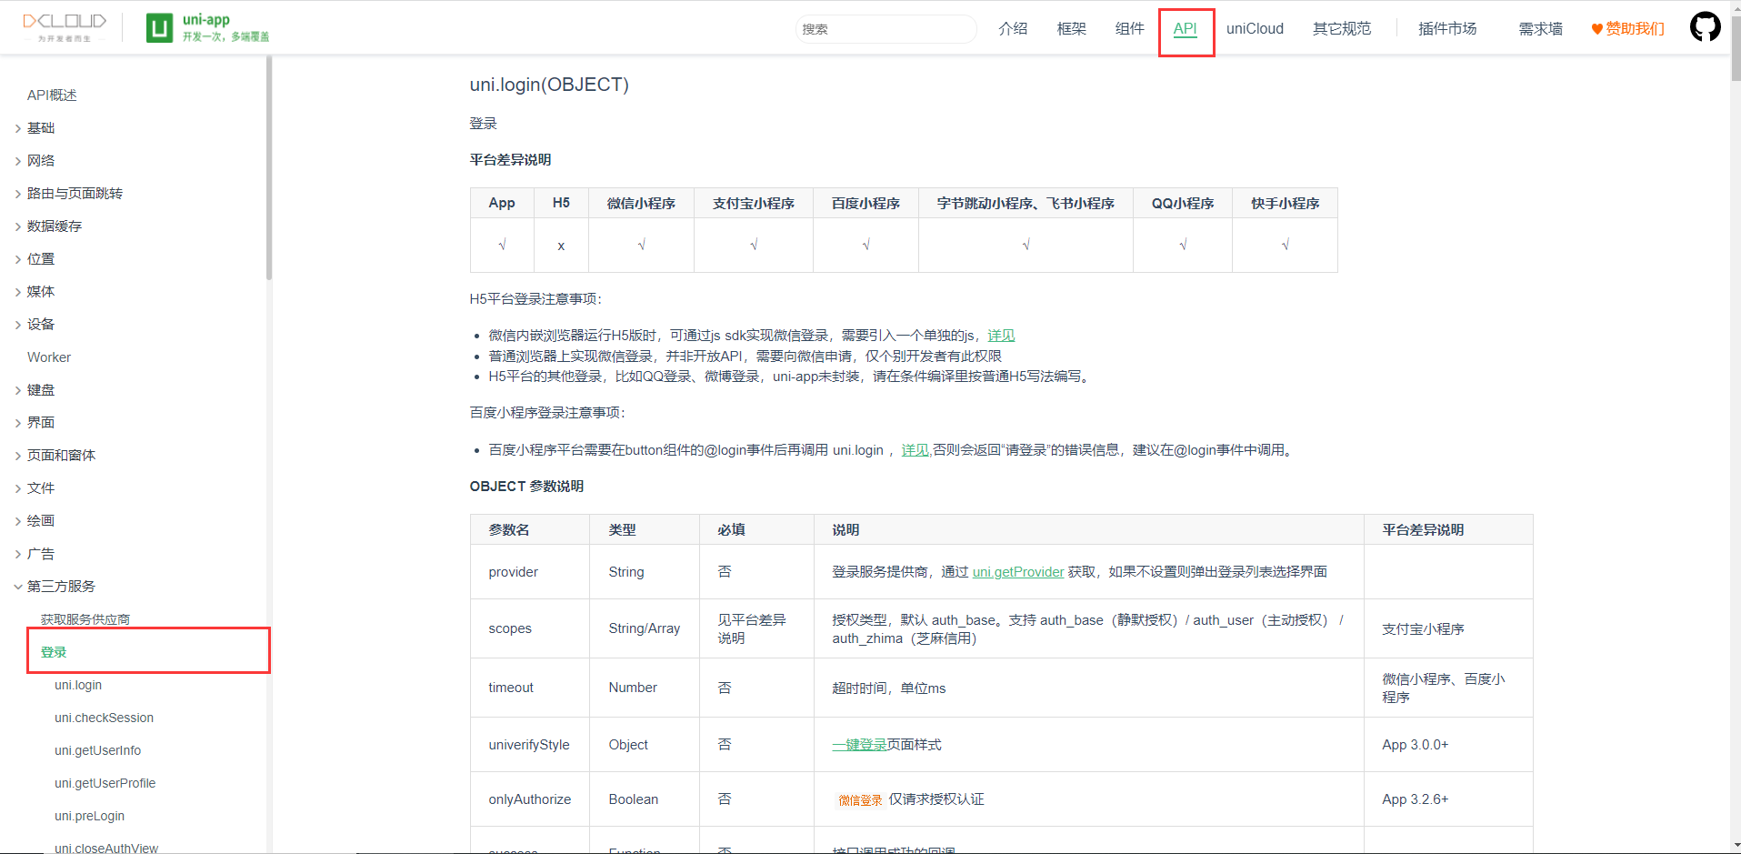This screenshot has height=854, width=1741.
Task: Select uni.login in the sidebar
Action: [x=78, y=685]
